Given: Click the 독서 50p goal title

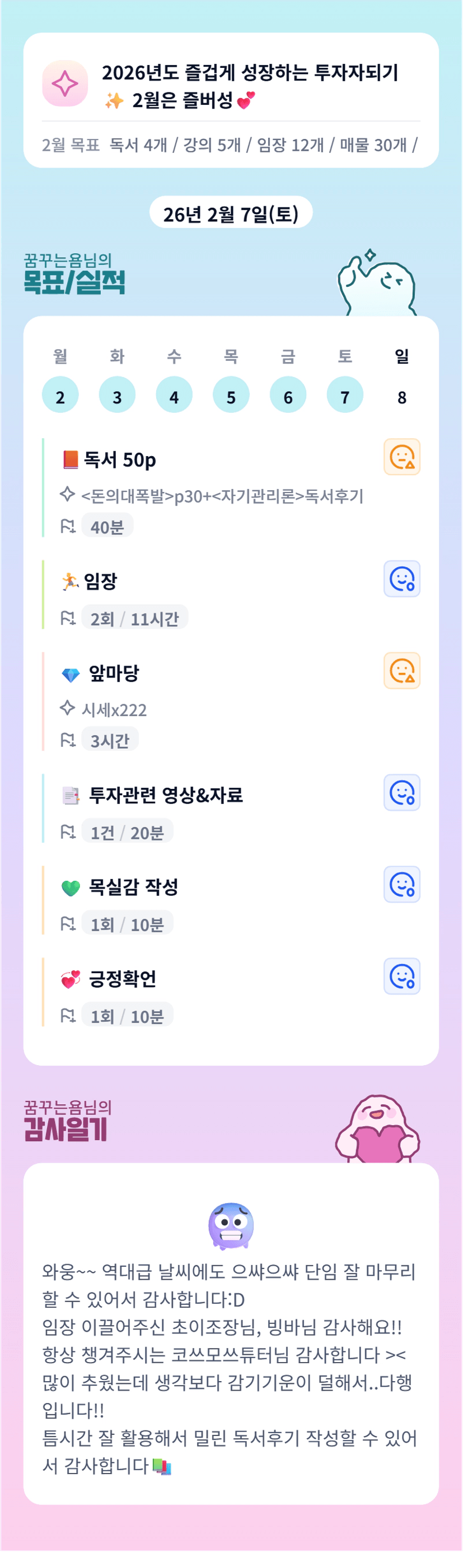Looking at the screenshot, I should tap(120, 461).
